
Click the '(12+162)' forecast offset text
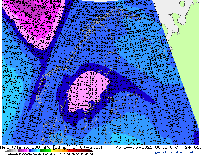pos(191,147)
